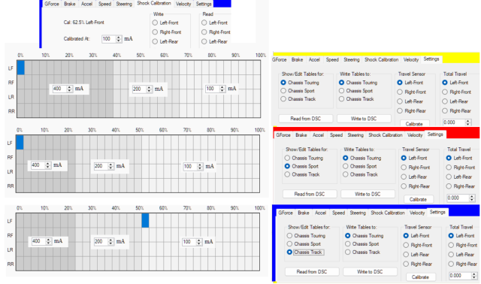481x284 pixels.
Task: Select Travel Sensor Right-Rear in red-header panel
Action: pyautogui.click(x=404, y=186)
